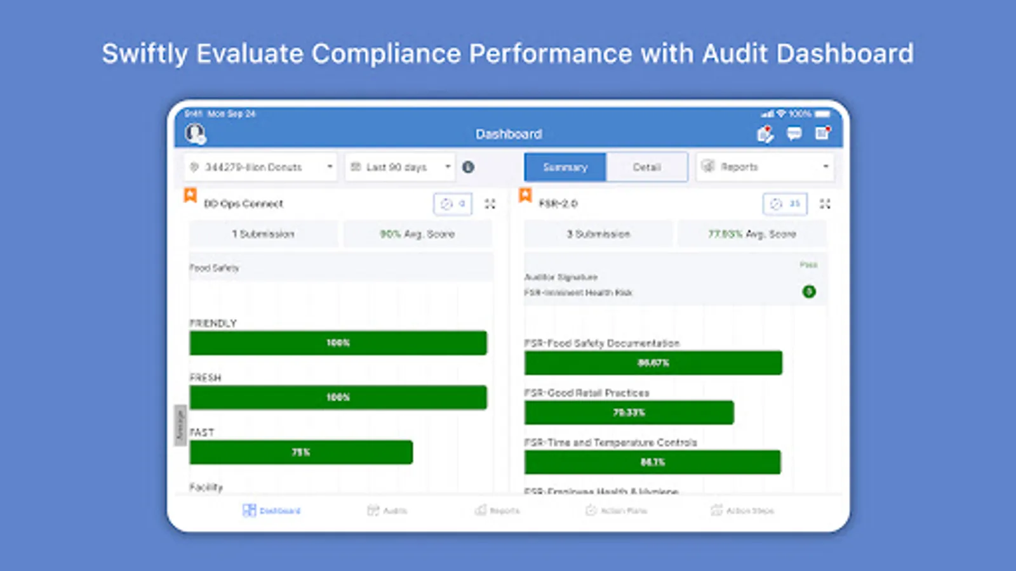The height and width of the screenshot is (571, 1016).
Task: Open the Reports dropdown
Action: (765, 167)
